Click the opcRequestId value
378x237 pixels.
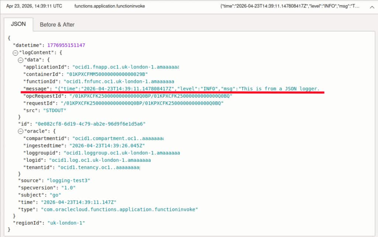pos(151,96)
